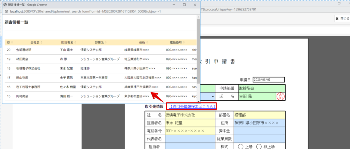
Task: Sort by 担当者名 column header
Action: (x=69, y=43)
